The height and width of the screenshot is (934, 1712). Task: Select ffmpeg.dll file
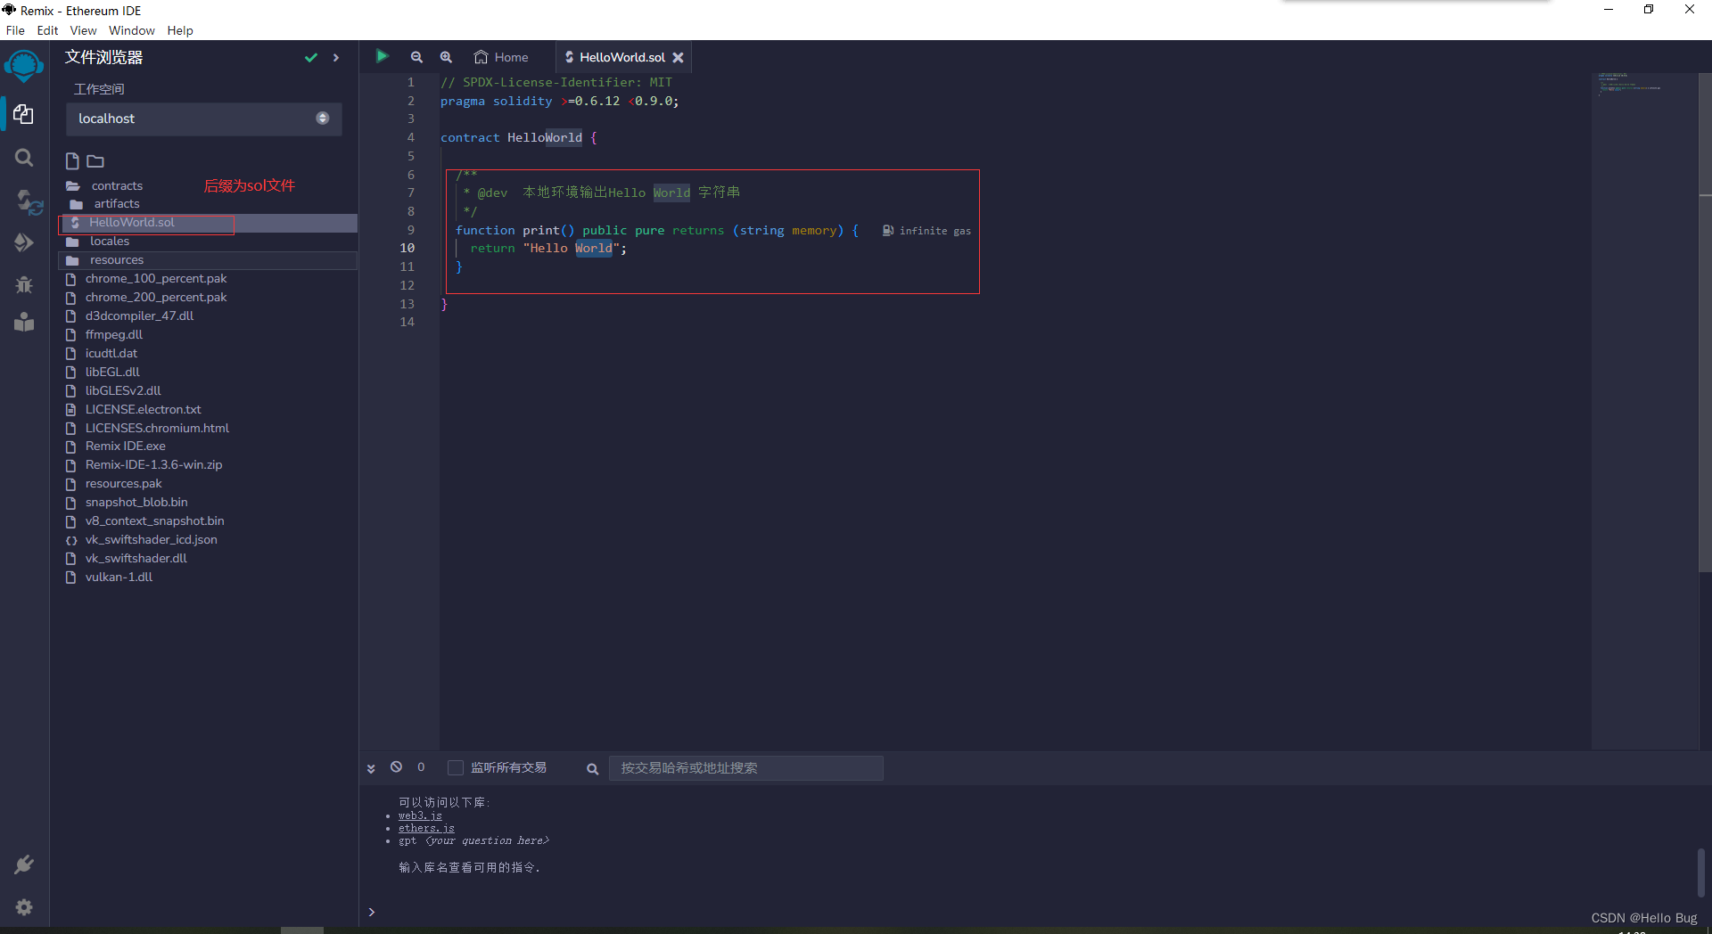(x=114, y=335)
